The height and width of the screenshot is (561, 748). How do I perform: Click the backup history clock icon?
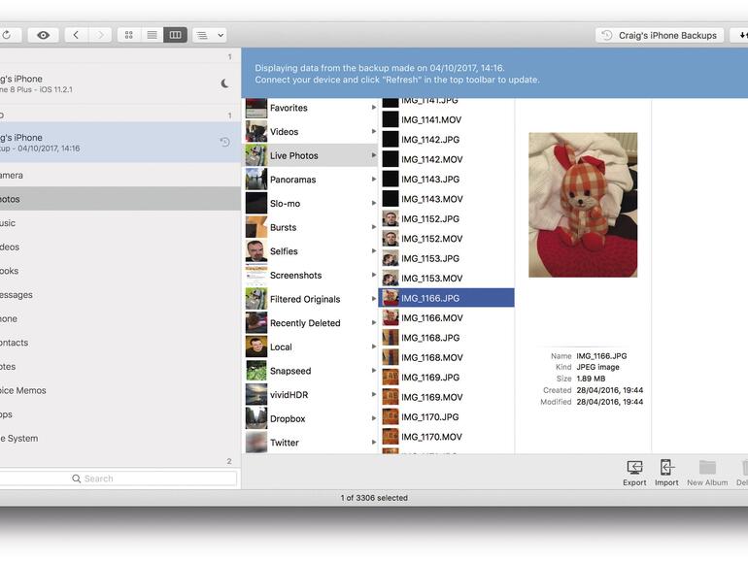pyautogui.click(x=224, y=142)
